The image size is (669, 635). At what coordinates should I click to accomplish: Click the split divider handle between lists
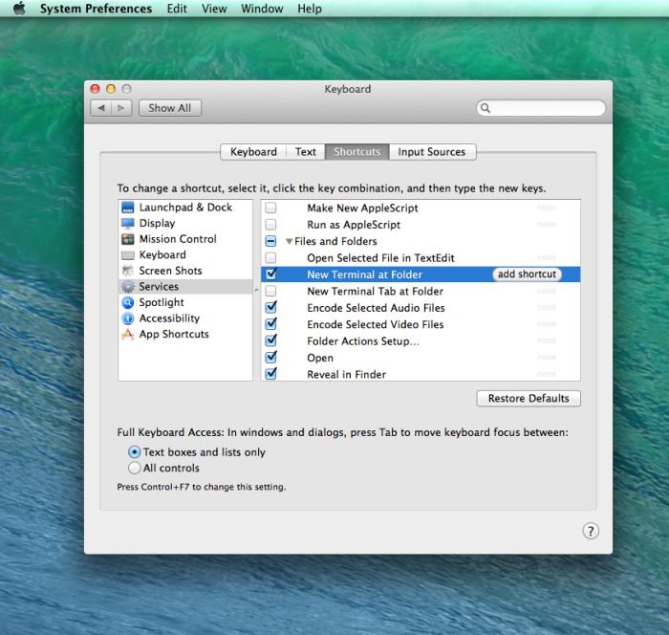tap(256, 291)
